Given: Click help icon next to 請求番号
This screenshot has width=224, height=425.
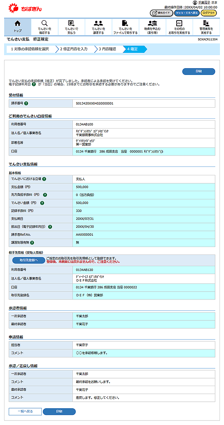Looking at the screenshot, I should 27,103.
